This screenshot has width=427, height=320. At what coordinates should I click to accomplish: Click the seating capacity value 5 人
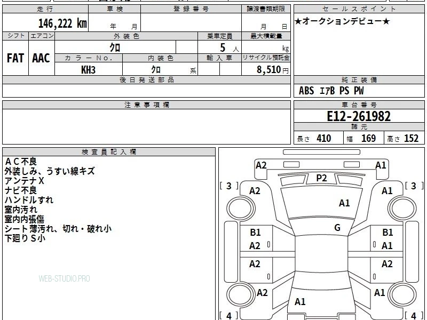(x=230, y=48)
